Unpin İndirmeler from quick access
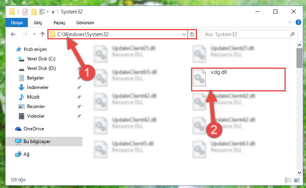 (x=79, y=87)
